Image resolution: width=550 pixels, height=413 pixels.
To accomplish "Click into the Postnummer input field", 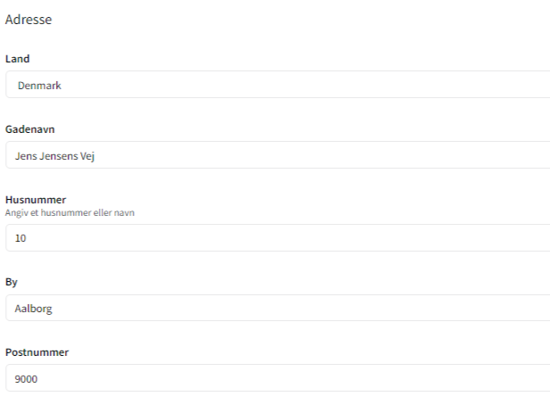I will [276, 378].
